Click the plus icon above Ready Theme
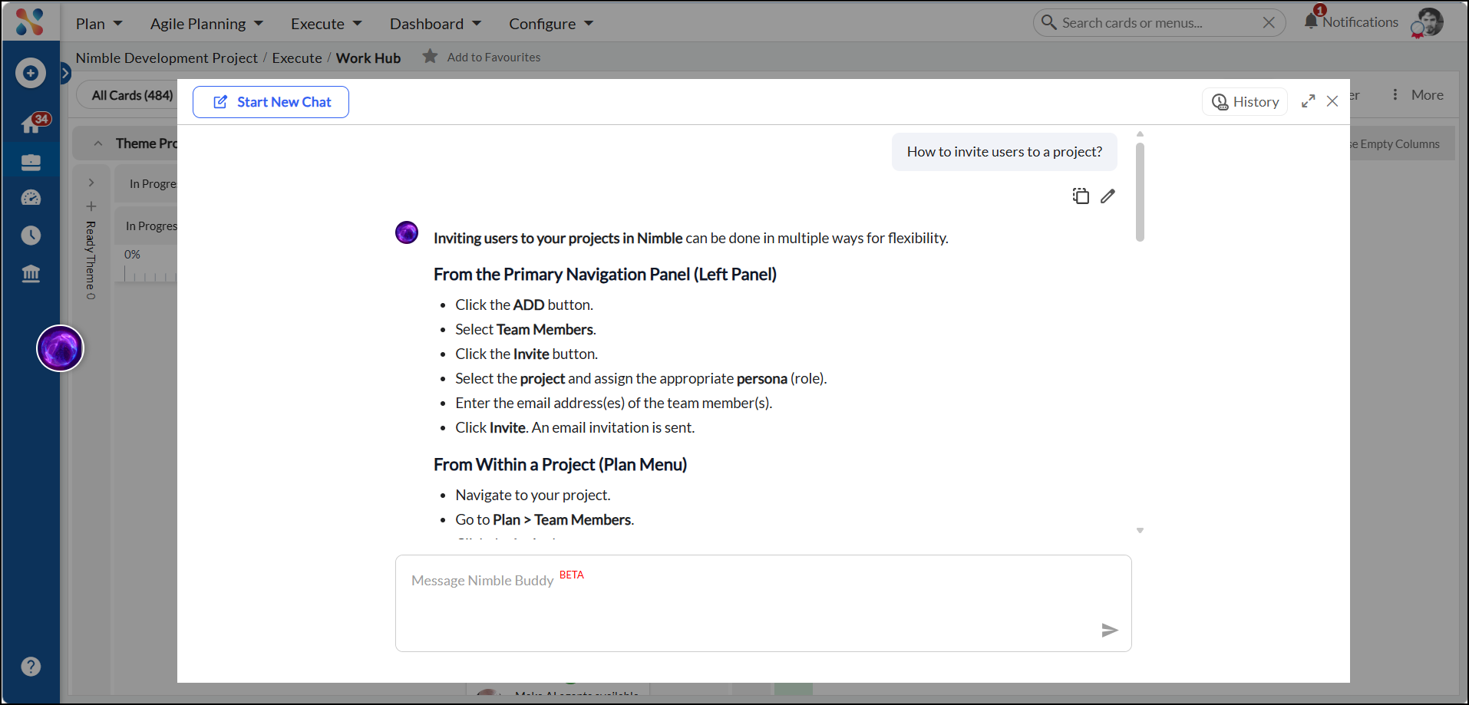The height and width of the screenshot is (705, 1469). tap(91, 206)
